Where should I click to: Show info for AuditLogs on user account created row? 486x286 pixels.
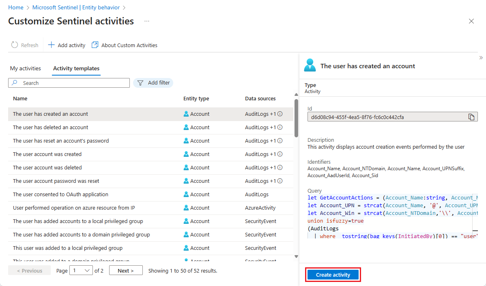pos(280,154)
